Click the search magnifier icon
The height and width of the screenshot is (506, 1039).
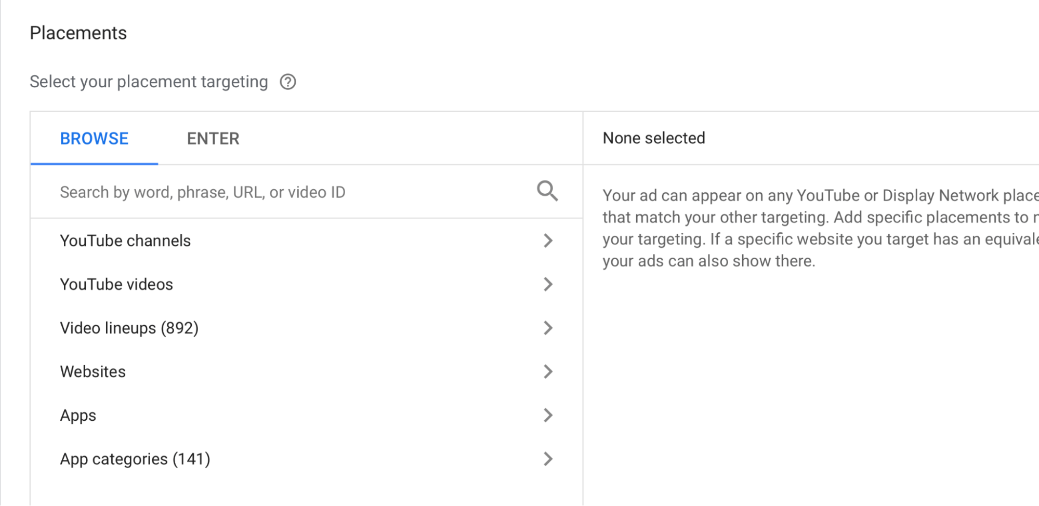[547, 192]
